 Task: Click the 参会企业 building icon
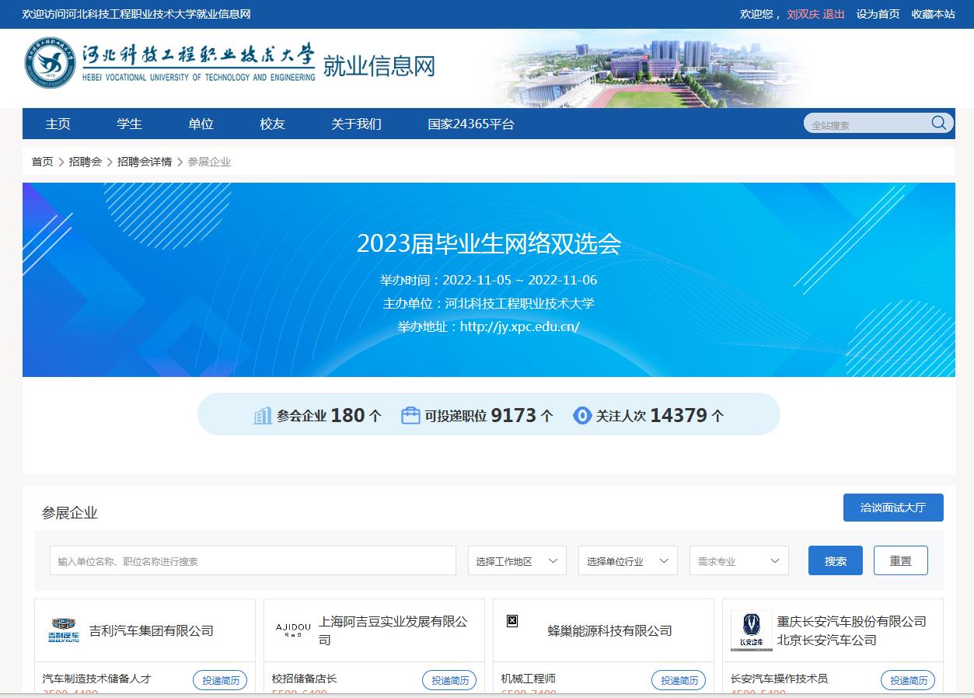click(263, 416)
